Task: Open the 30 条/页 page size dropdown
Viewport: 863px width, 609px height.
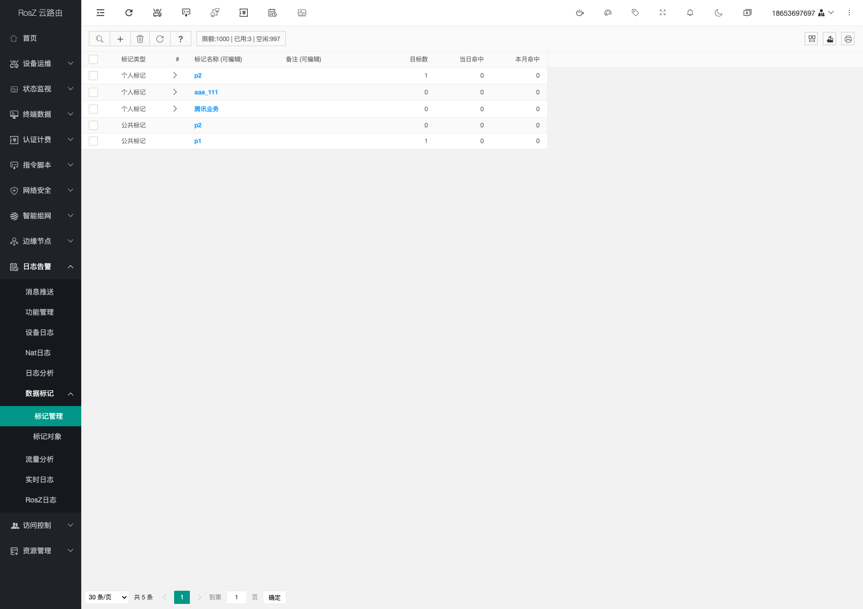Action: 108,597
